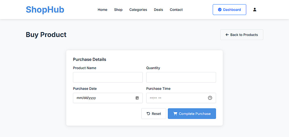
Task: Click the Complete Purchase button
Action: click(192, 114)
